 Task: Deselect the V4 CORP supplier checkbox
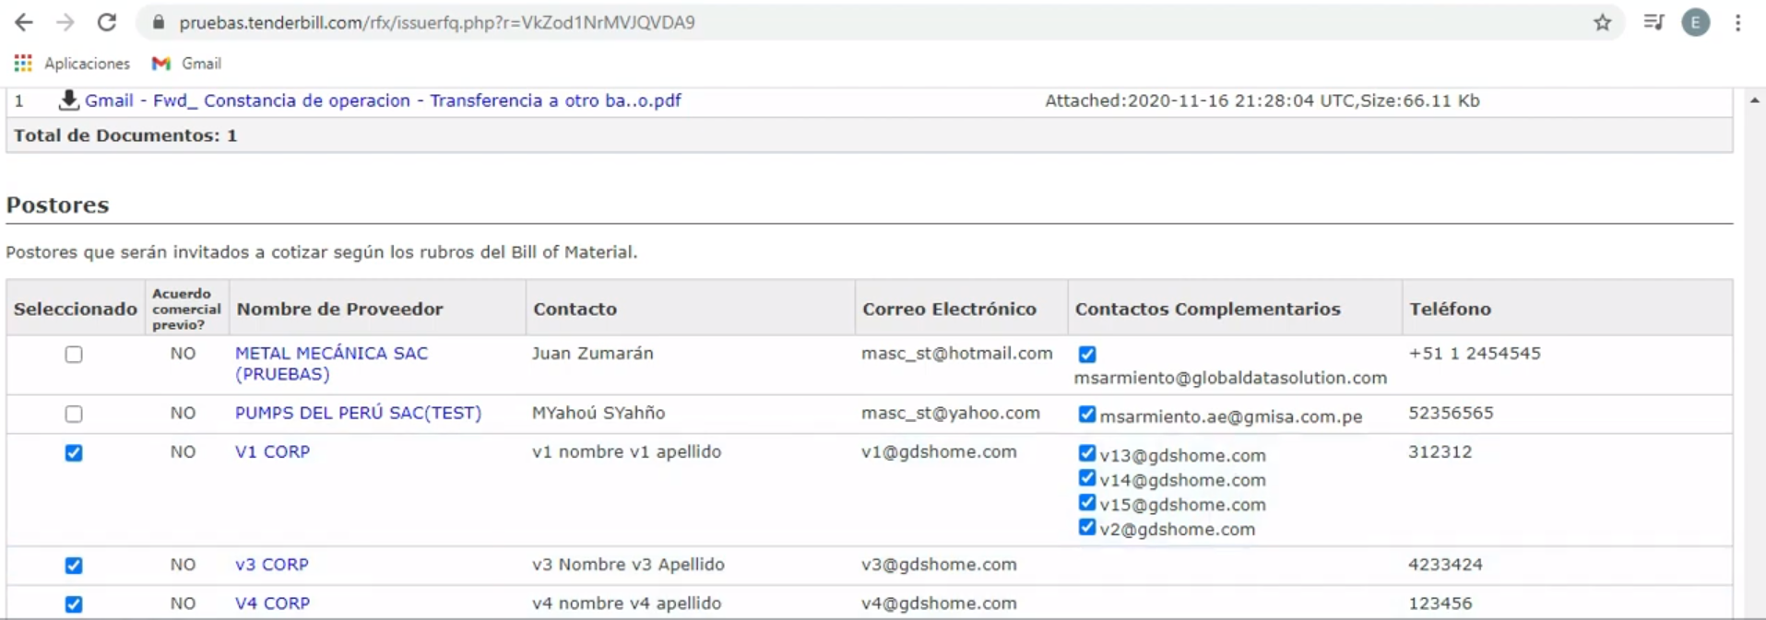(x=74, y=604)
